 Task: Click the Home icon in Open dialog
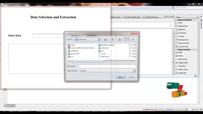(x=112, y=39)
